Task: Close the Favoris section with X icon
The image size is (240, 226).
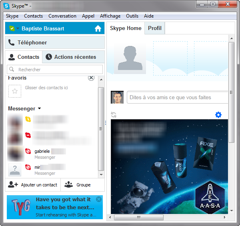Action: pyautogui.click(x=91, y=78)
